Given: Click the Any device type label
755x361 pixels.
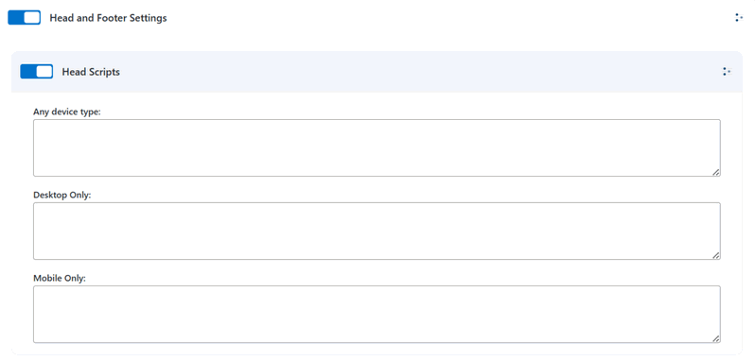Looking at the screenshot, I should pos(67,112).
